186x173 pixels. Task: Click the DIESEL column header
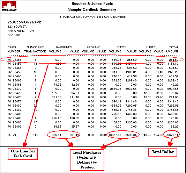tap(122, 47)
